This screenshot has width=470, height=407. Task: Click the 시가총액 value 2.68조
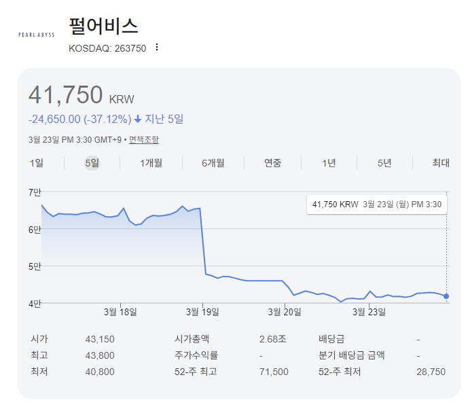(x=272, y=338)
